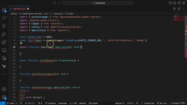This screenshot has height=105, width=187.
Task: Click the main branch in status bar
Action: coord(11,103)
